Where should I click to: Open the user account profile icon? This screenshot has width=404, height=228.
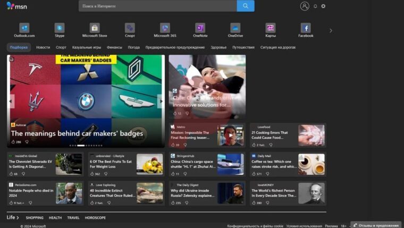pyautogui.click(x=305, y=6)
